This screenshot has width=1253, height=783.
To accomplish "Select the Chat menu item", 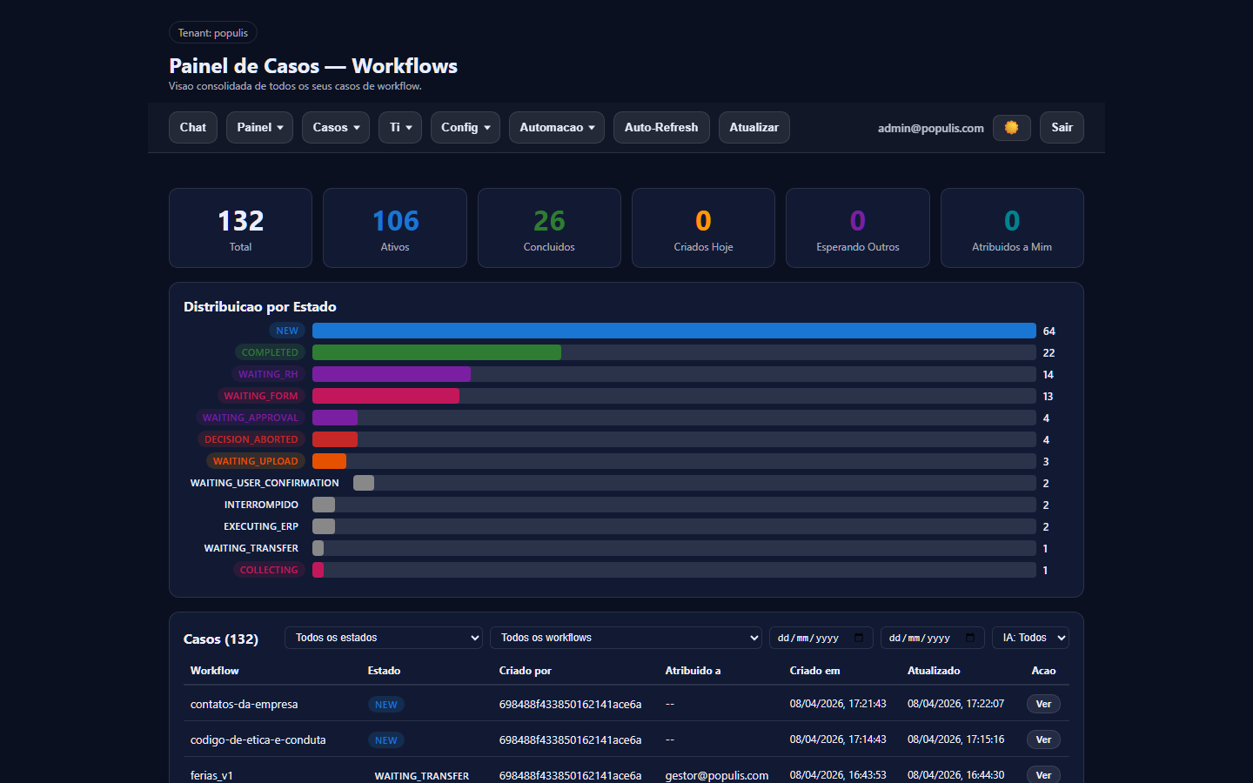I will click(x=192, y=127).
